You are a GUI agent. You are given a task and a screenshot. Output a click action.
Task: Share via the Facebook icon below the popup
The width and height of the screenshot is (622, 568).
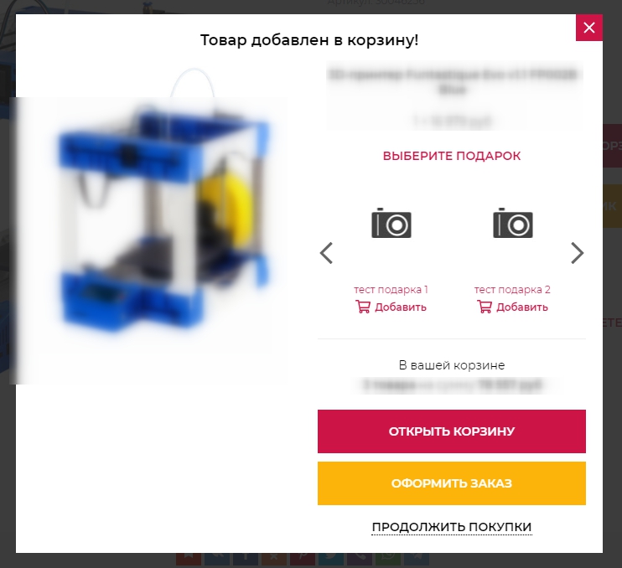pos(245,559)
